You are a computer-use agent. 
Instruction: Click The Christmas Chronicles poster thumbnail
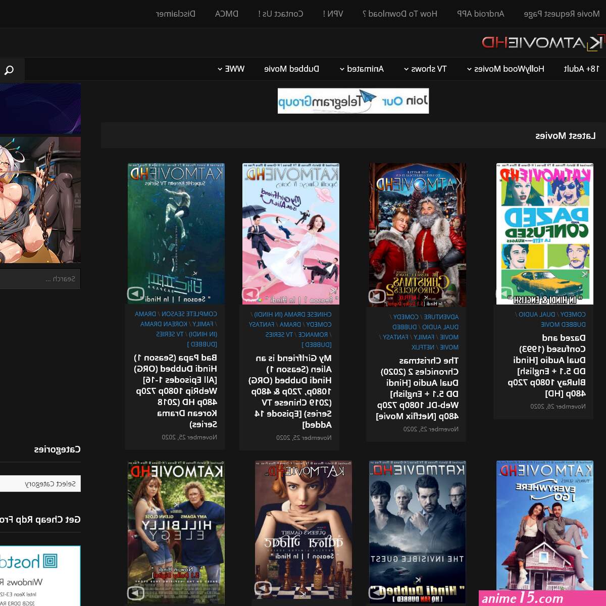418,235
